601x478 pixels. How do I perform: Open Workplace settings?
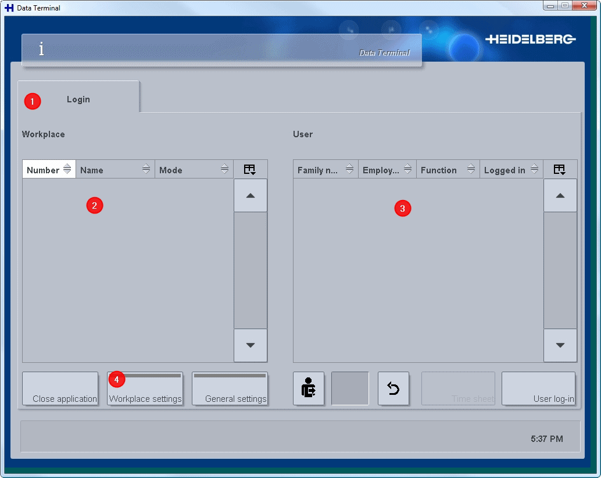(145, 389)
